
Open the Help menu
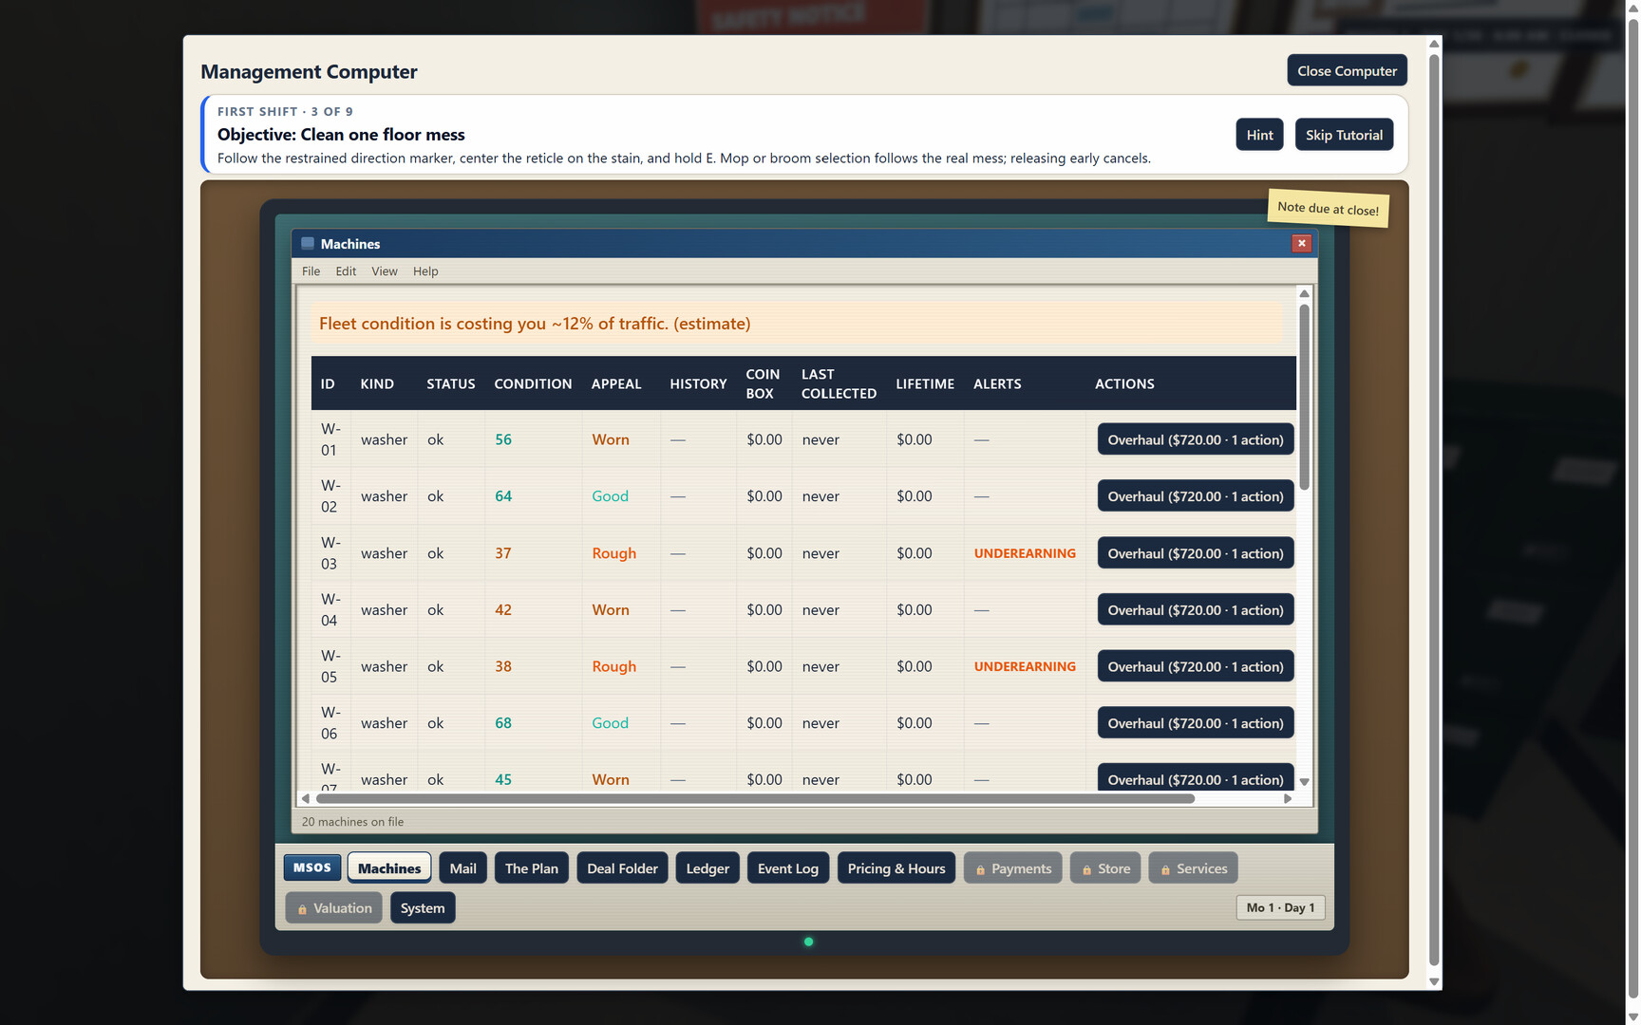(425, 271)
